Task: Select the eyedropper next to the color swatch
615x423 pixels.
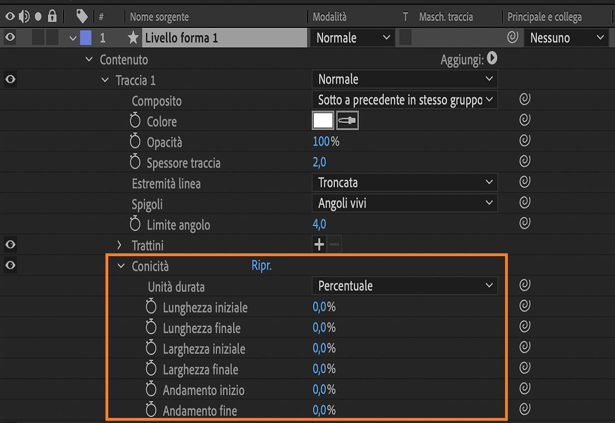Action: point(347,120)
